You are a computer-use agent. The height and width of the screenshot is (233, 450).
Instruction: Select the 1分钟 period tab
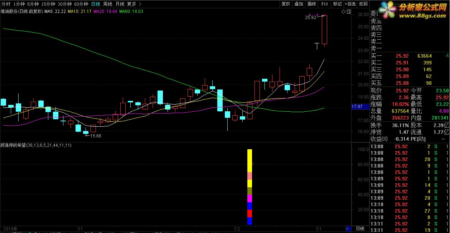pos(19,4)
